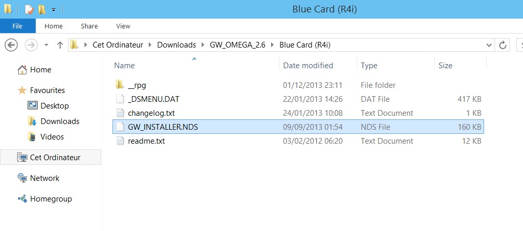This screenshot has height=231, width=523.
Task: Switch to the View ribbon tab
Action: tap(123, 26)
